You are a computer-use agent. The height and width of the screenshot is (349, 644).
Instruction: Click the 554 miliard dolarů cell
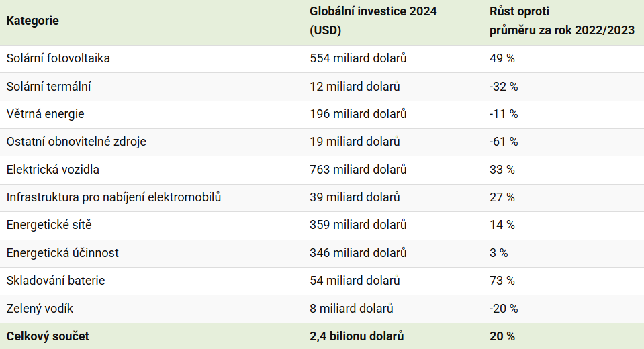tap(358, 58)
